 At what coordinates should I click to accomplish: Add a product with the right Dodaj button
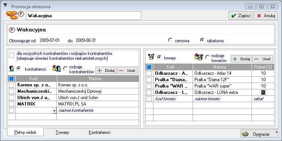coord(241,59)
